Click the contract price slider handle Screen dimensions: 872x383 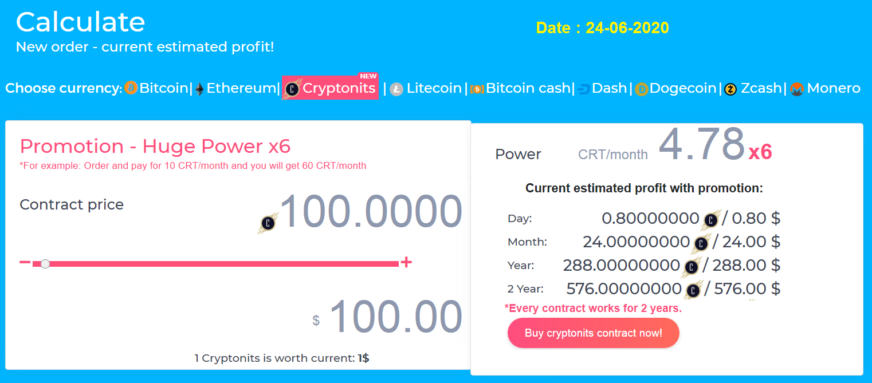pos(45,263)
